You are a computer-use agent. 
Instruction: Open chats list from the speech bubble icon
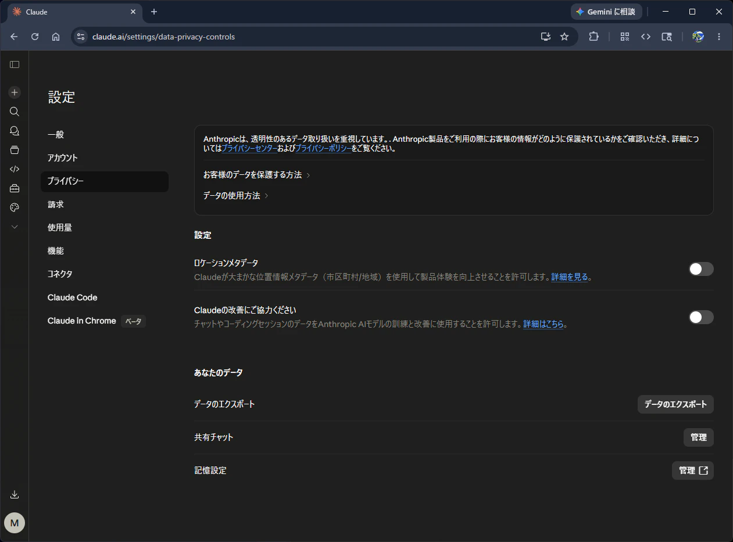click(15, 131)
